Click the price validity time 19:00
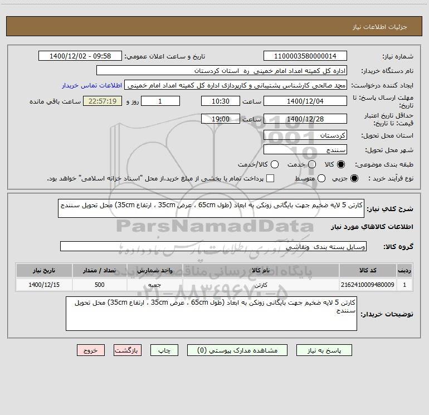The height and width of the screenshot is (415, 429). point(221,119)
